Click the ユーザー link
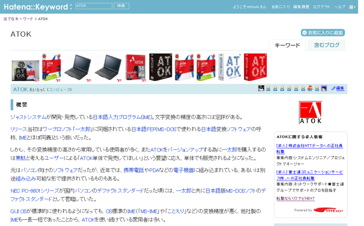This screenshot has height=226, width=364. point(54,158)
